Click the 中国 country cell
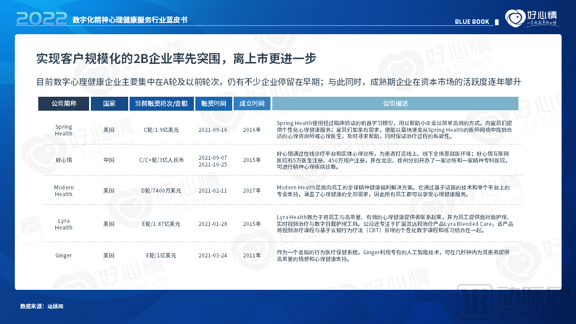 click(109, 160)
